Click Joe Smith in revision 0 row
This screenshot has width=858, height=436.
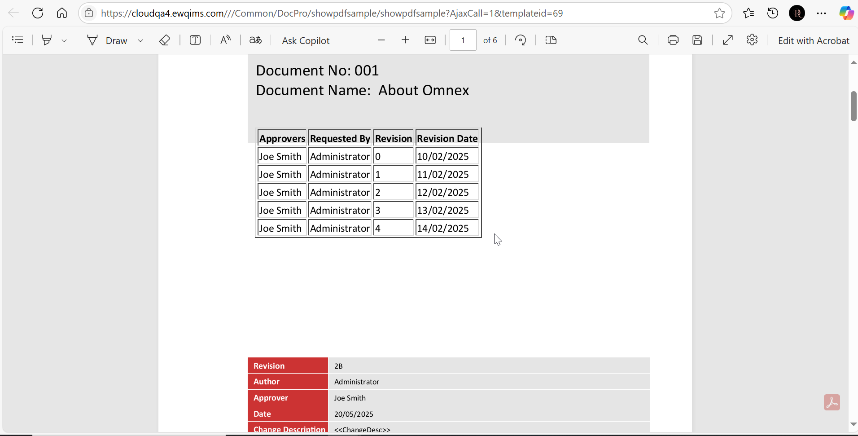280,156
